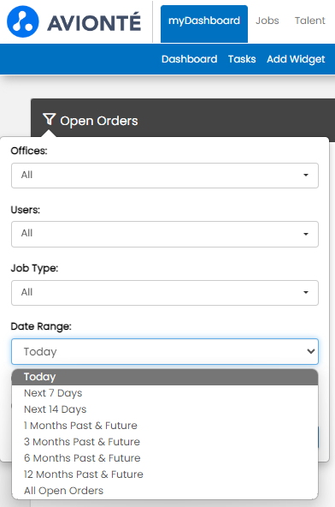The image size is (335, 507).
Task: Switch to the Talent tab
Action: pyautogui.click(x=310, y=21)
